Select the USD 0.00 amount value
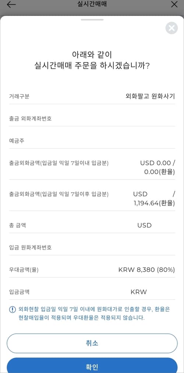This screenshot has height=373, width=184. click(155, 163)
